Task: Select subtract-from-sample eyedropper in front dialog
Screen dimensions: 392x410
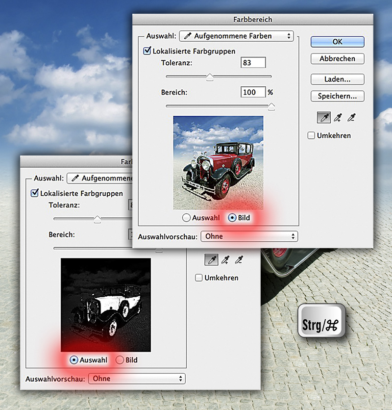Action: pyautogui.click(x=351, y=118)
